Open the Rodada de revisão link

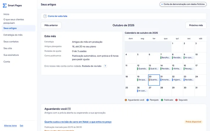click(92, 66)
